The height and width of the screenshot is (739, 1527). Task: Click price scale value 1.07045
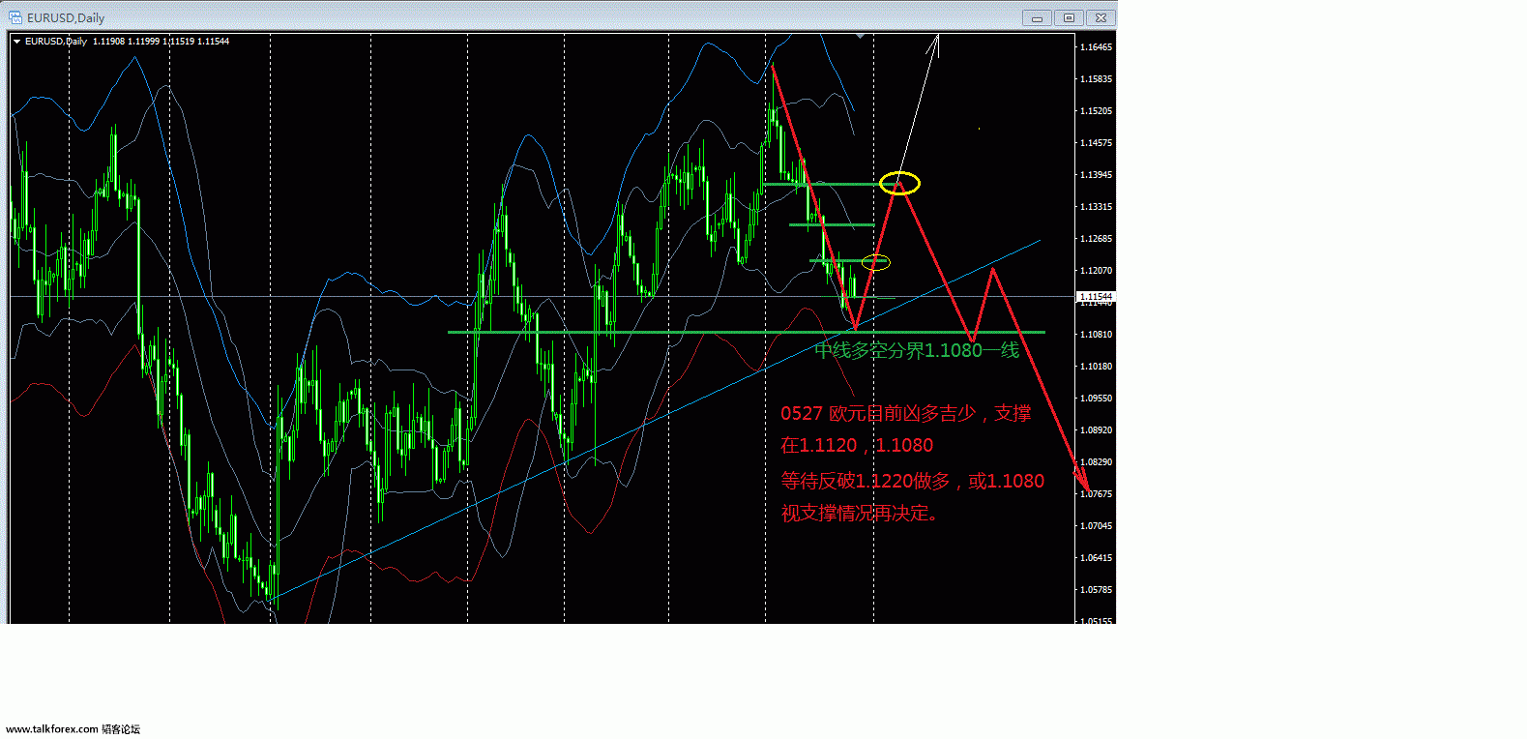tap(1096, 525)
